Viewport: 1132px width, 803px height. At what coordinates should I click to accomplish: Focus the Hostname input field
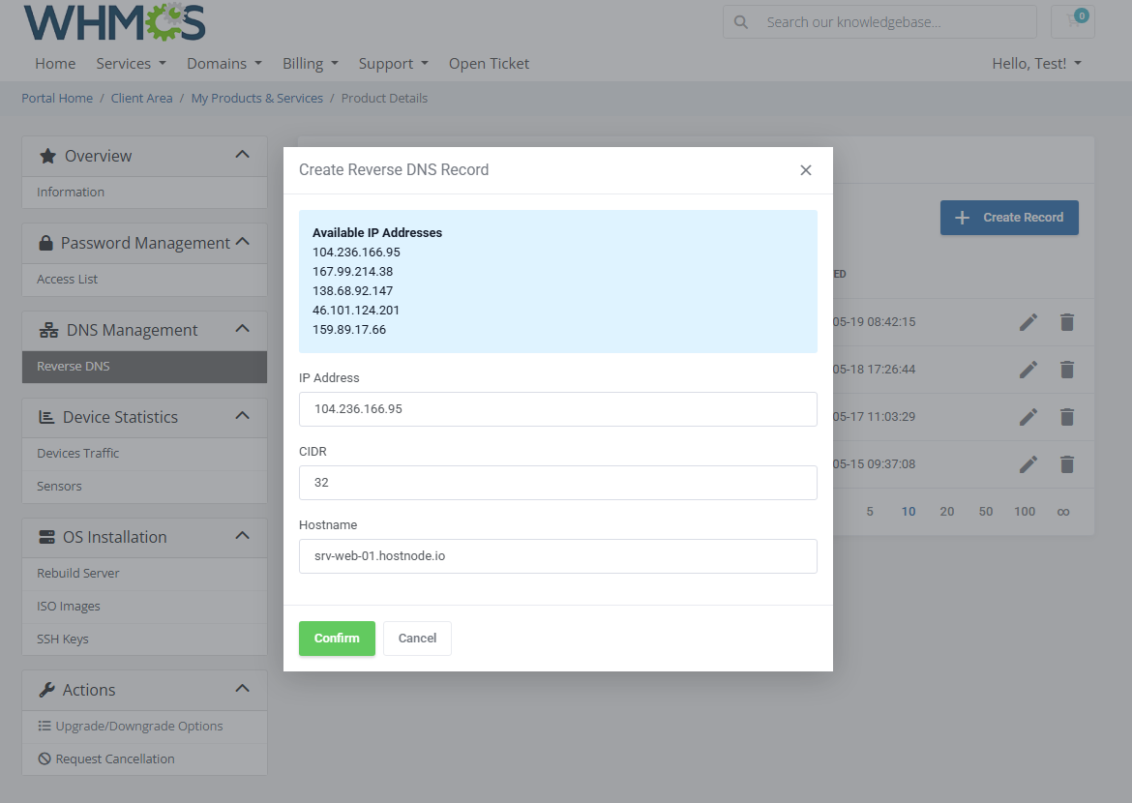tap(558, 556)
